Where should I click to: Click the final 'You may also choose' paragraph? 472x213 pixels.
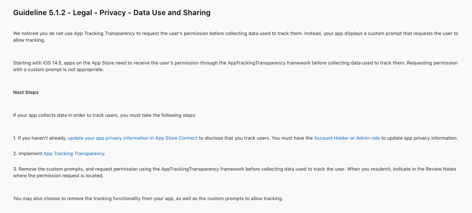click(x=148, y=199)
